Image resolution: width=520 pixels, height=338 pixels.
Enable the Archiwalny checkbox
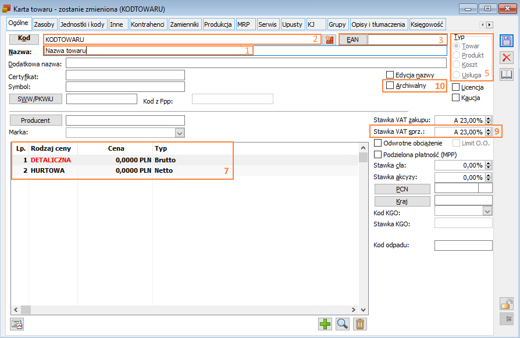pyautogui.click(x=390, y=86)
